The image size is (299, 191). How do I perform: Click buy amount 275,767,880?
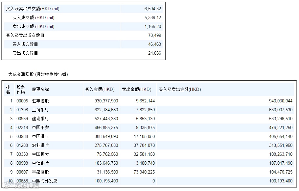106,145
